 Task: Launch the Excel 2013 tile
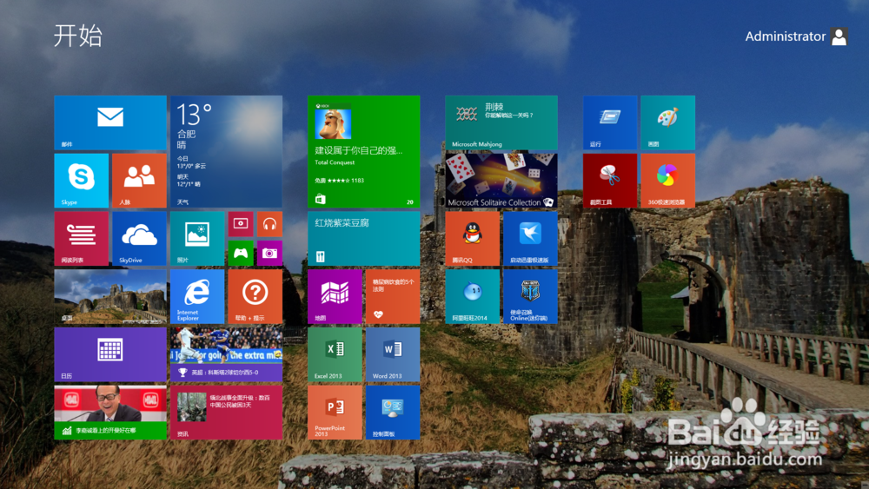[x=335, y=354]
